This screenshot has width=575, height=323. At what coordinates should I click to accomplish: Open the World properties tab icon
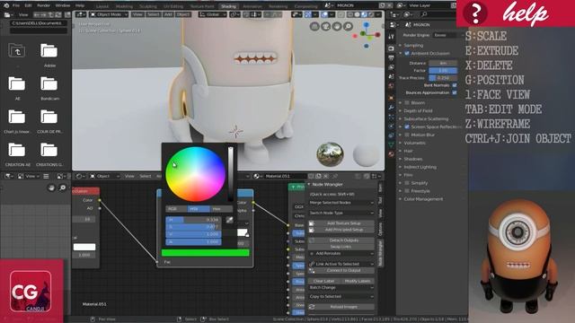click(x=392, y=86)
